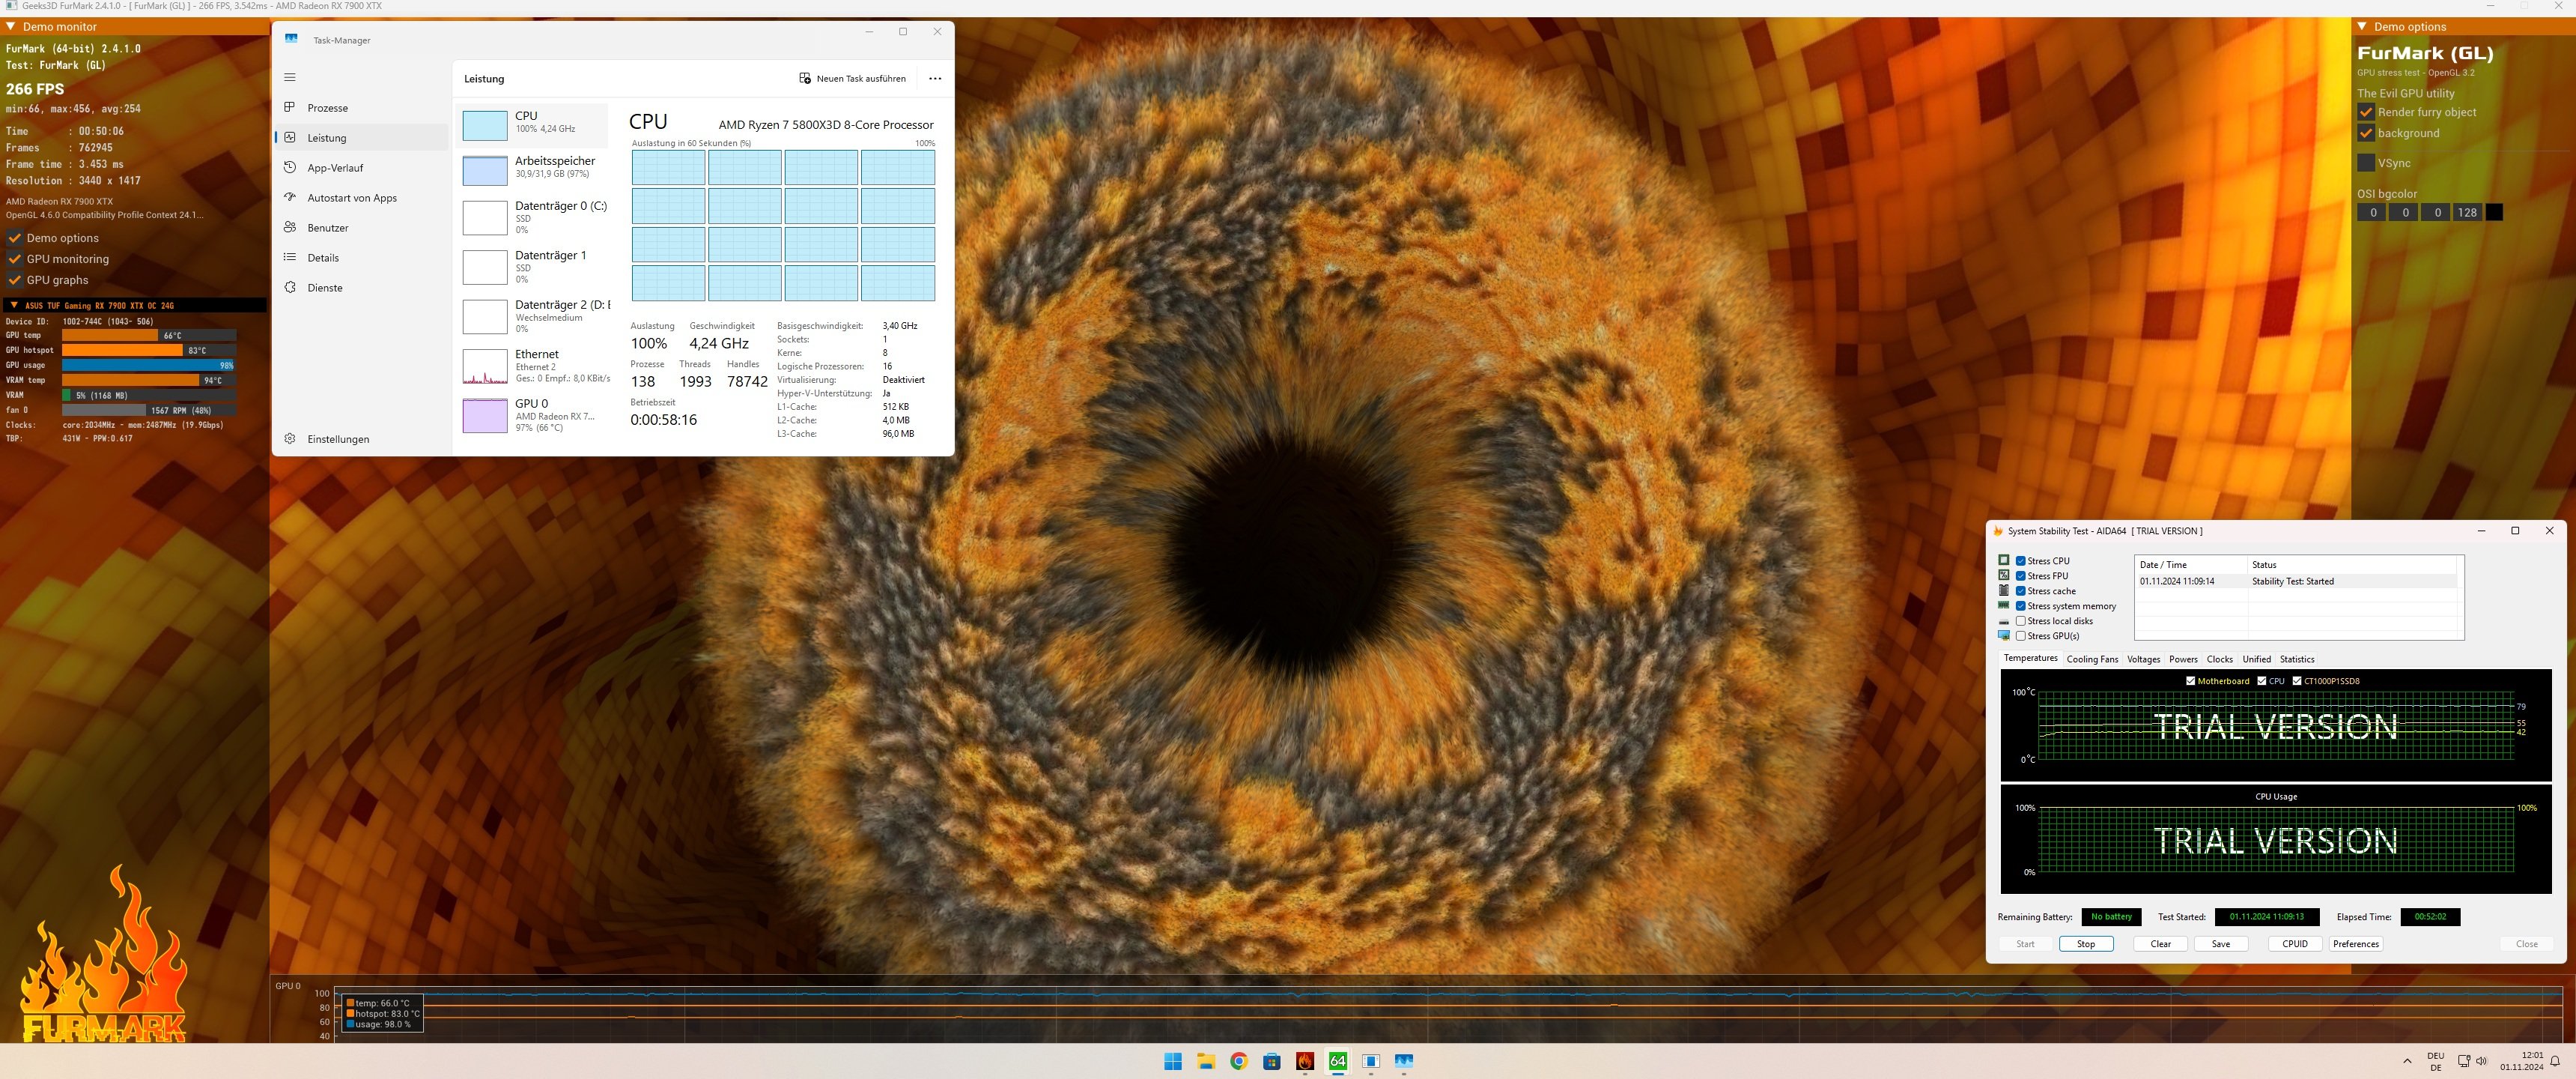Open the Prozesse page in Task Manager
Viewport: 2576px width, 1079px height.
[x=327, y=108]
